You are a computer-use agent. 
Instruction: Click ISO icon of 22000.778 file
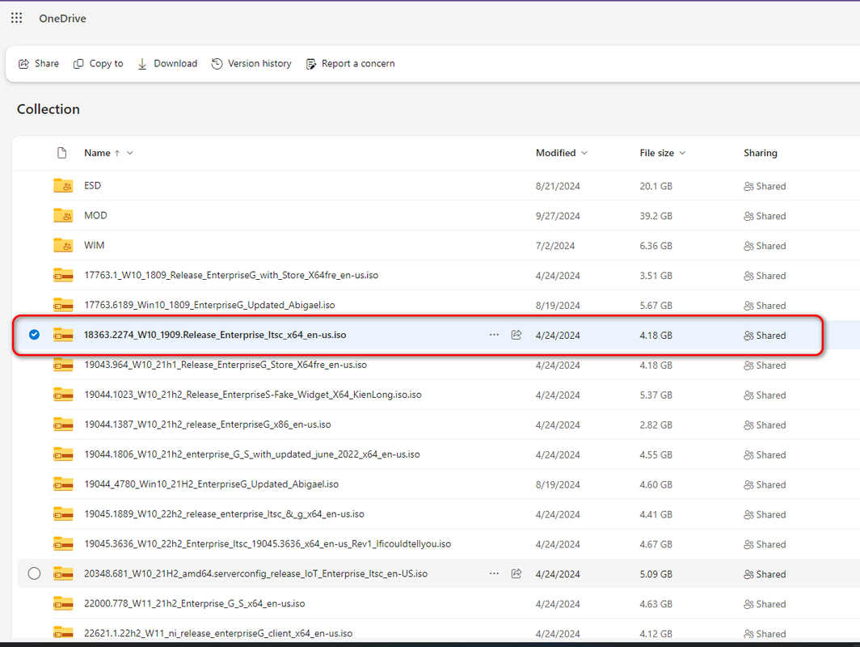(x=63, y=603)
